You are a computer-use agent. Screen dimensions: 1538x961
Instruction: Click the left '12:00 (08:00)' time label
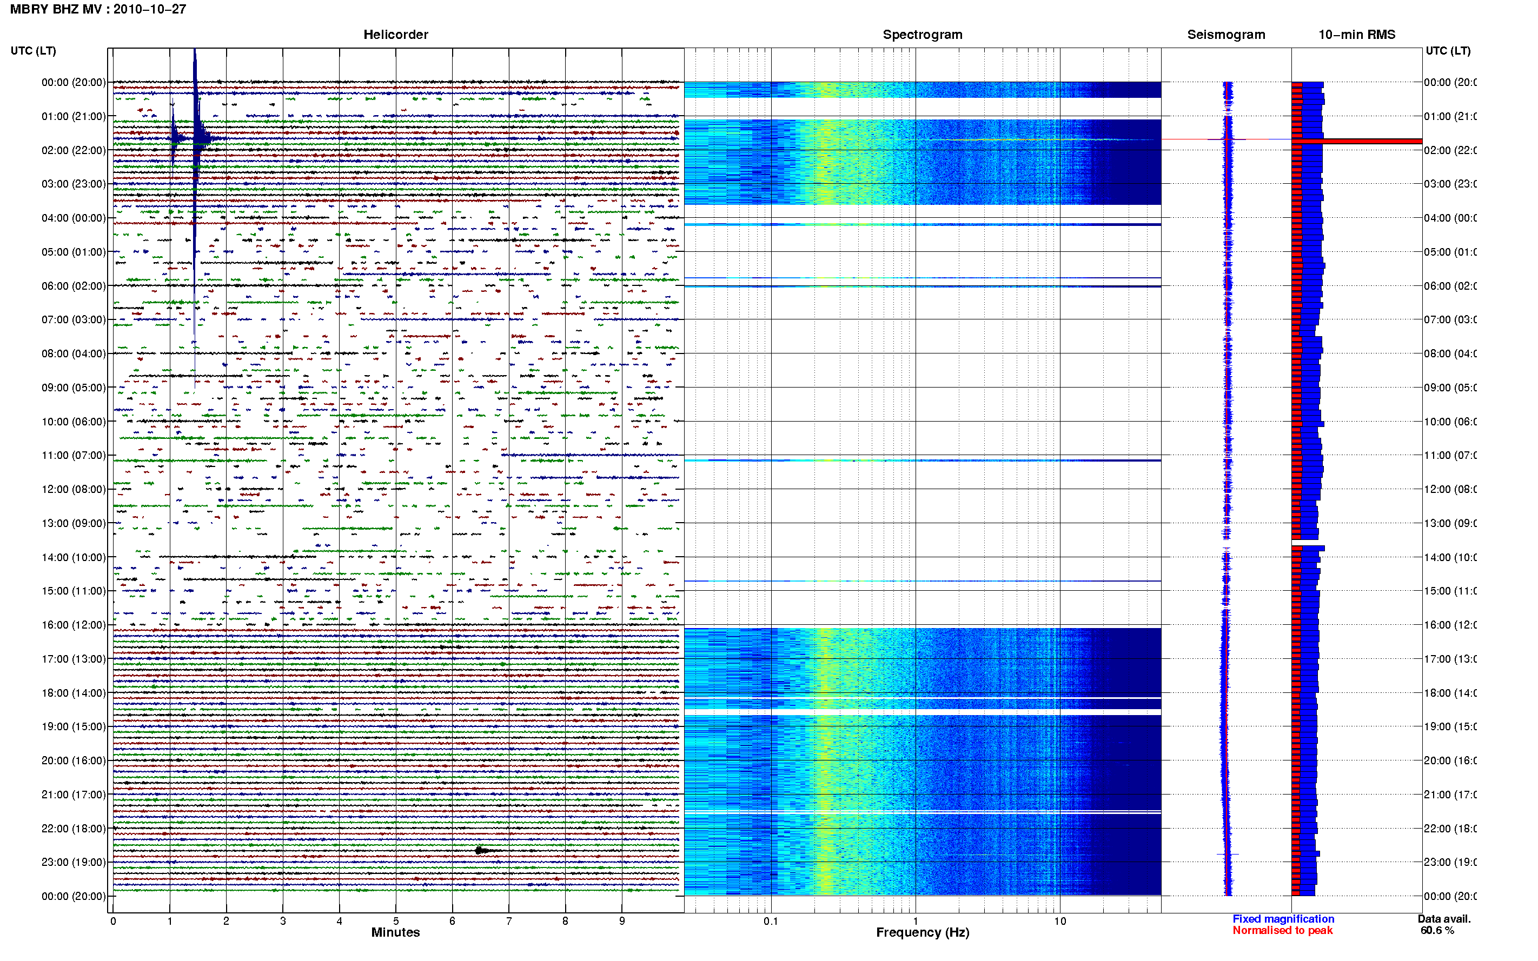coord(74,489)
